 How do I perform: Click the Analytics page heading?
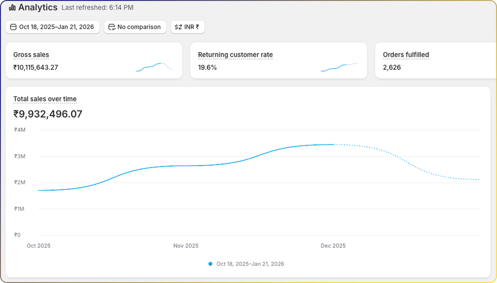click(x=38, y=7)
